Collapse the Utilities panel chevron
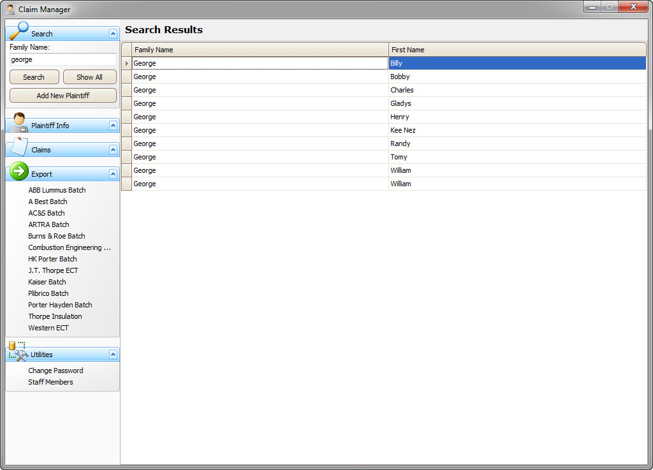Image resolution: width=653 pixels, height=470 pixels. click(113, 355)
